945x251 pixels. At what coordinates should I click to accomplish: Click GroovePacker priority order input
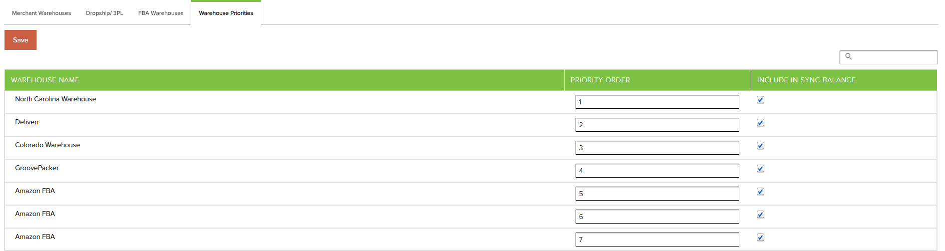click(x=657, y=171)
